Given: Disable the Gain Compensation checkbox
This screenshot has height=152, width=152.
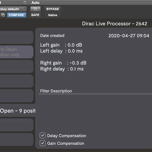Looking at the screenshot, I should [x=43, y=143].
